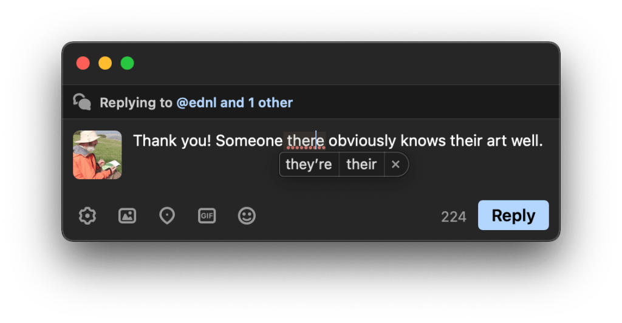The height and width of the screenshot is (323, 622).
Task: Maximize the window using green button
Action: [127, 63]
